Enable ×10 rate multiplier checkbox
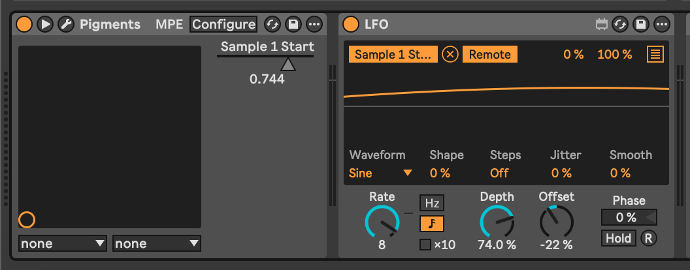This screenshot has width=690, height=270. [425, 245]
